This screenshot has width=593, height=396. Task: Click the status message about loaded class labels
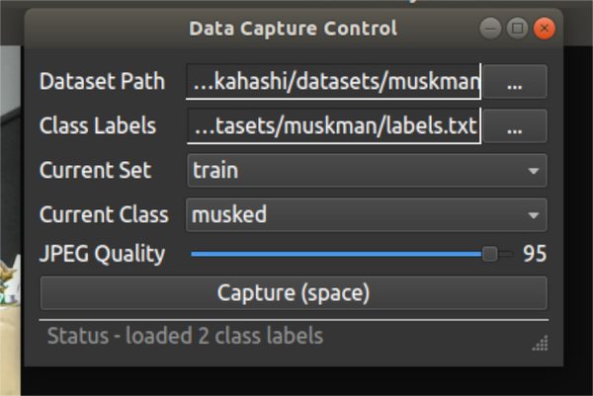tap(185, 337)
